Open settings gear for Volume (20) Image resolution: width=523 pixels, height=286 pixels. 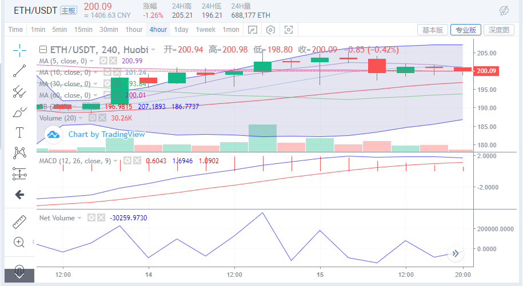(x=93, y=118)
